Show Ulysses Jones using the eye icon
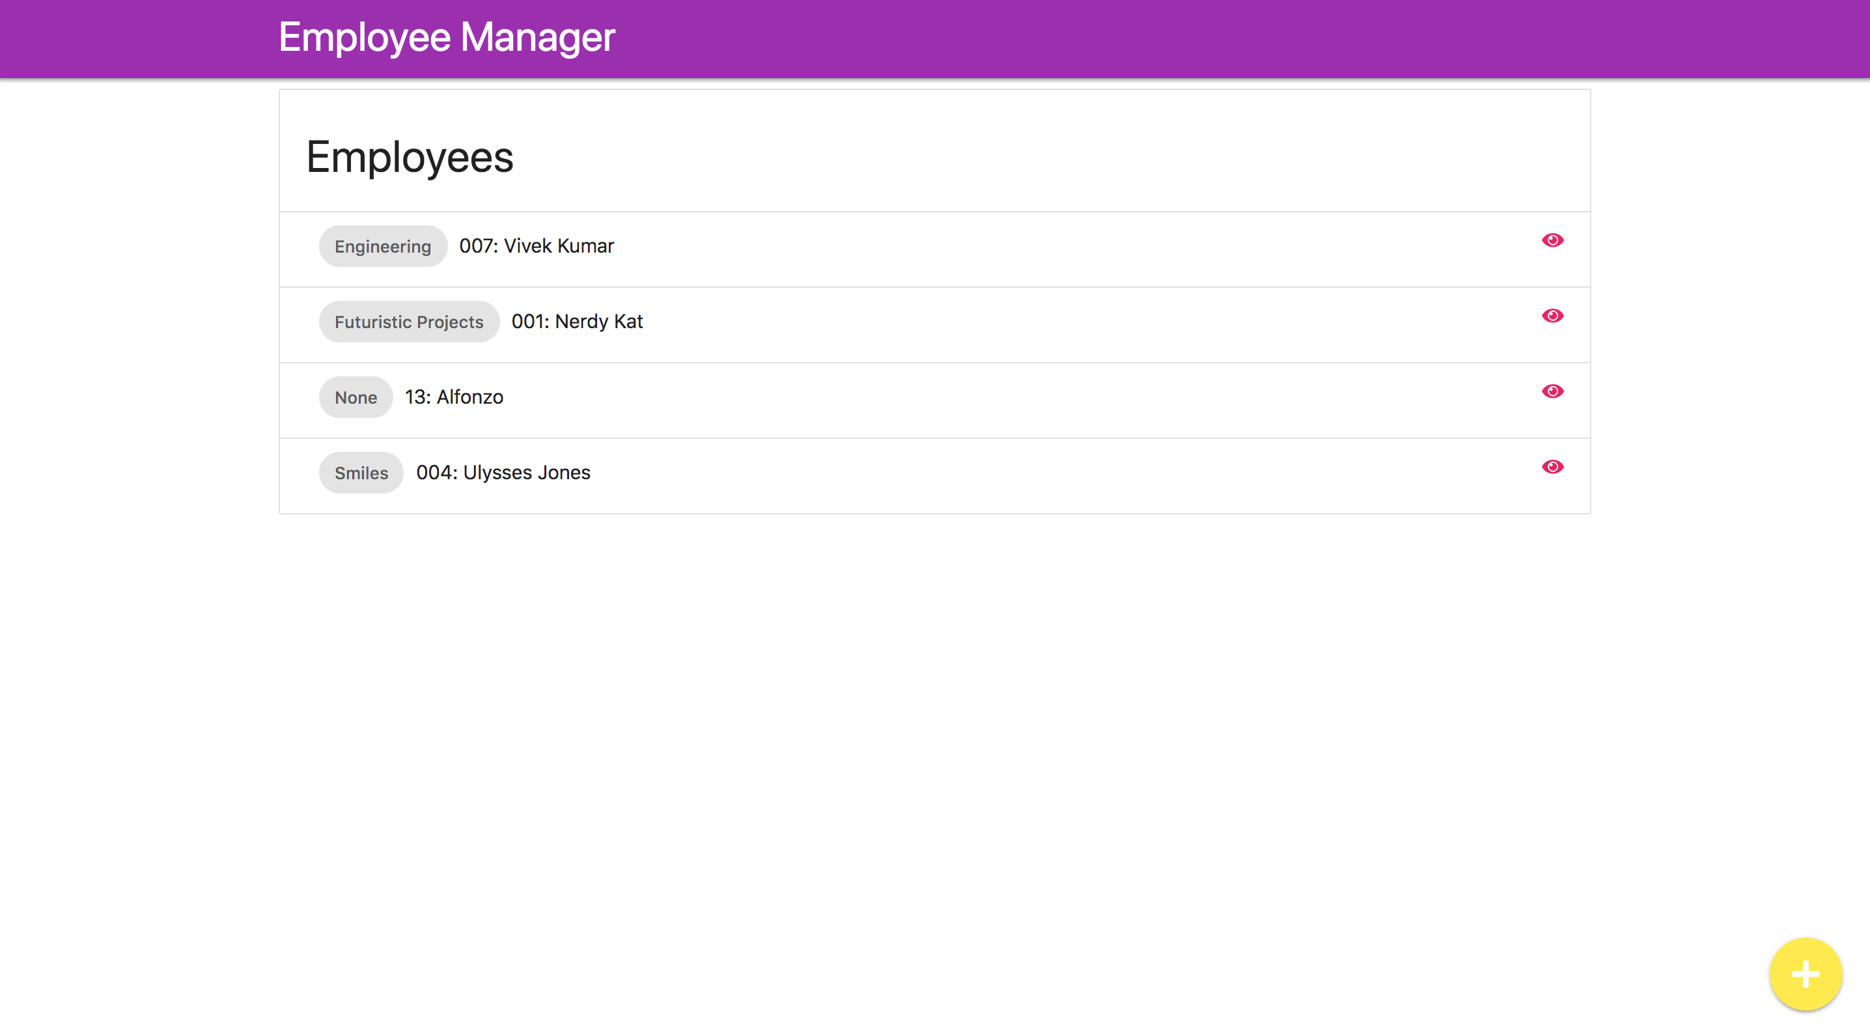1870x1034 pixels. coord(1552,467)
